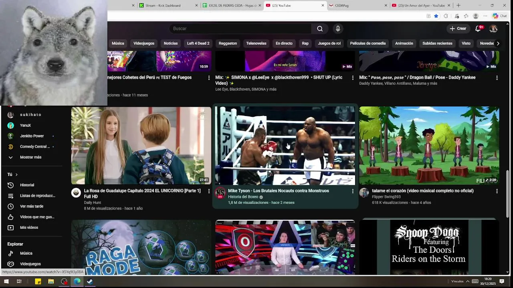This screenshot has height=288, width=513.
Task: Select the Películas de comedia chip
Action: click(x=368, y=43)
